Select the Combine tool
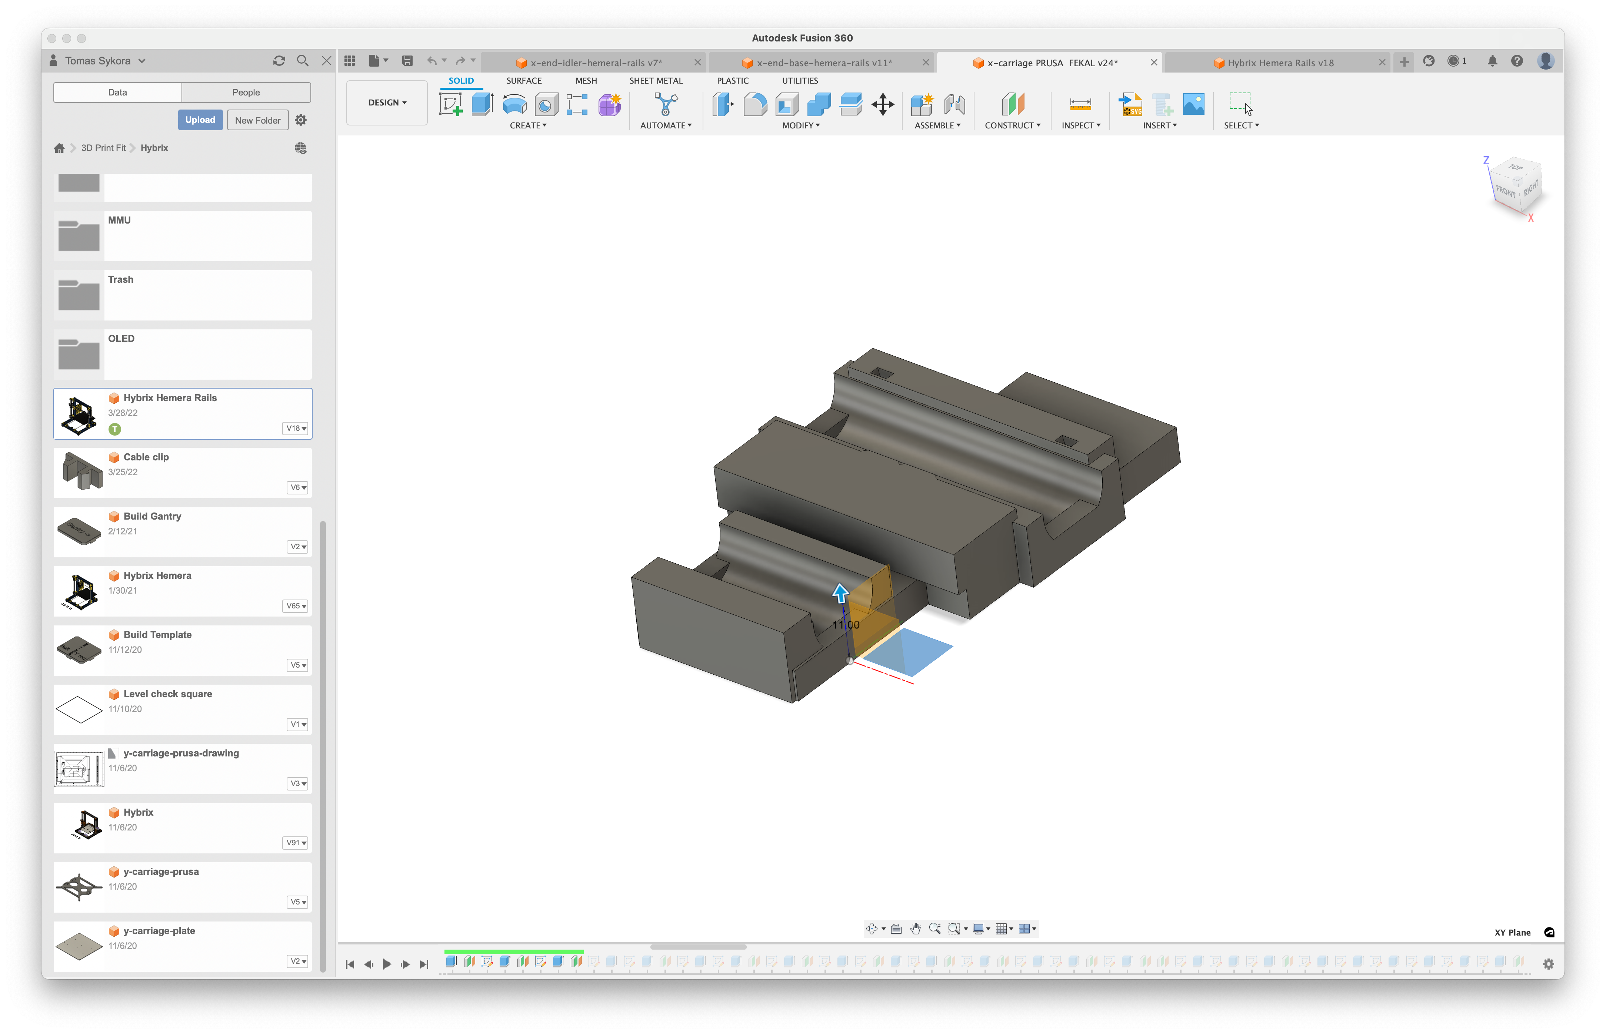 [819, 104]
